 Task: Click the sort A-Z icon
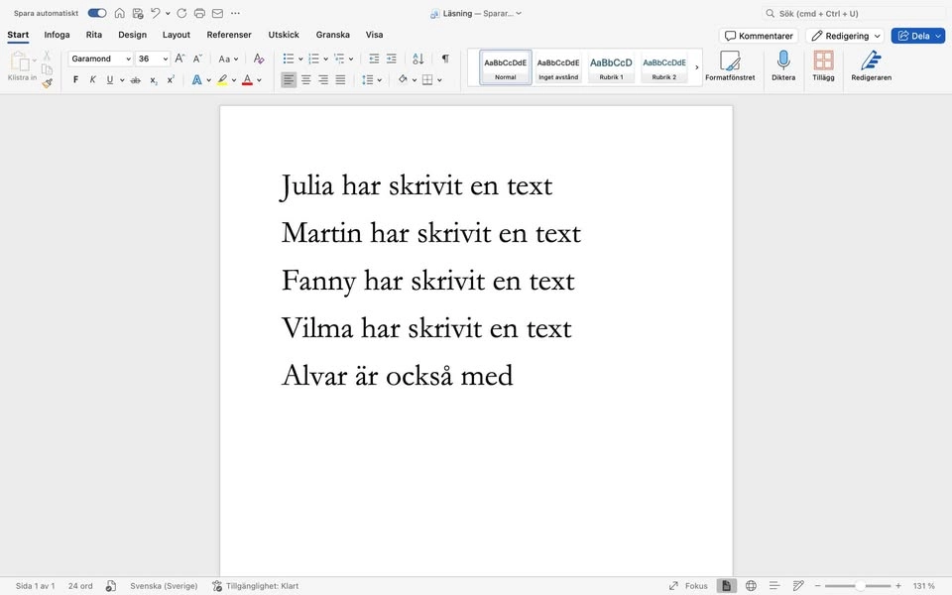pyautogui.click(x=417, y=59)
